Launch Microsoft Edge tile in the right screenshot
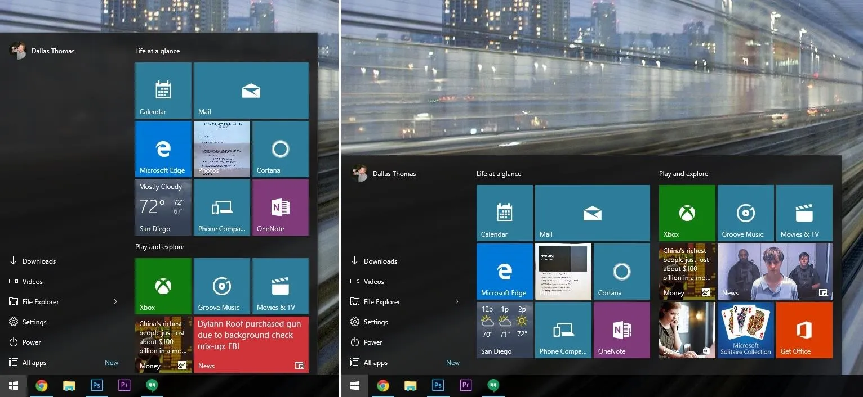This screenshot has width=863, height=397. [505, 272]
